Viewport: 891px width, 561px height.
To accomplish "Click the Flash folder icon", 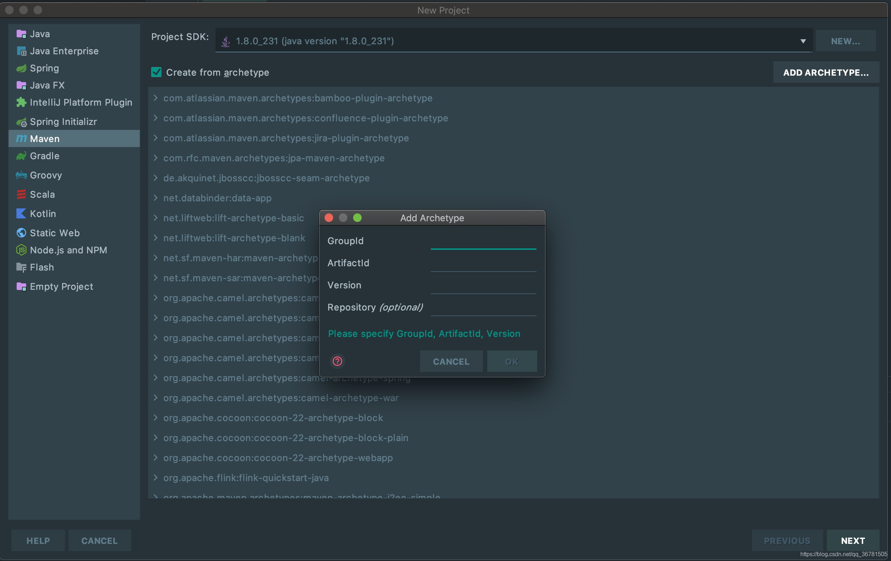I will click(x=21, y=267).
